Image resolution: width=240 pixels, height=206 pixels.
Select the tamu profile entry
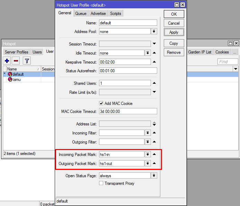pos(16,80)
